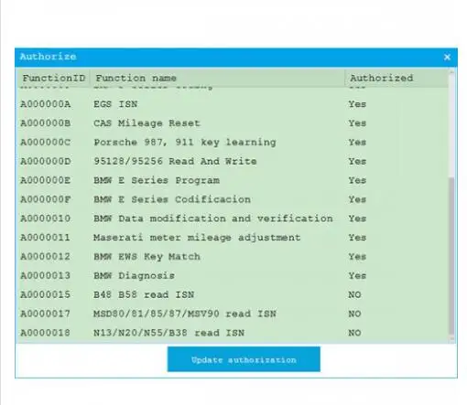Click function ID A0000015 cell
This screenshot has height=405, width=467.
[45, 294]
